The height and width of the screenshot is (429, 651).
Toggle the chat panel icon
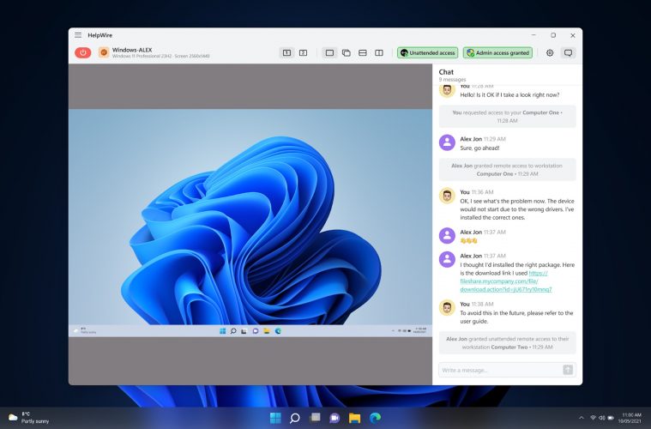[568, 52]
